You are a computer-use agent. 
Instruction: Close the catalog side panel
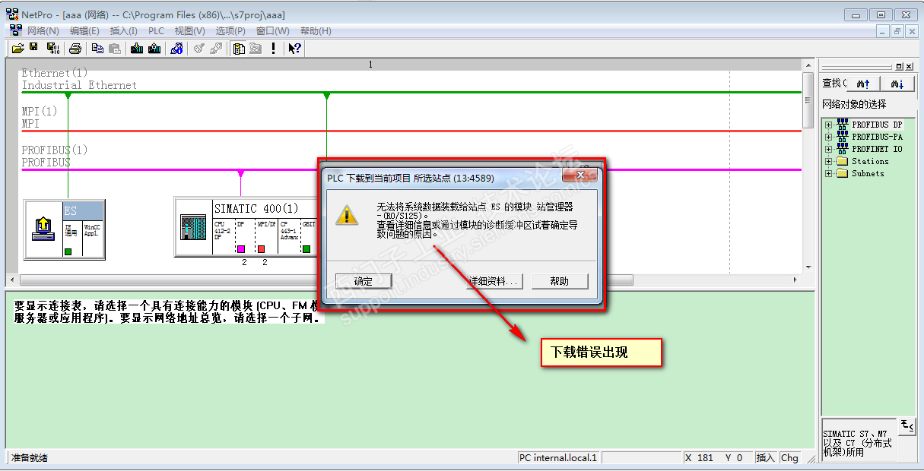pos(909,67)
